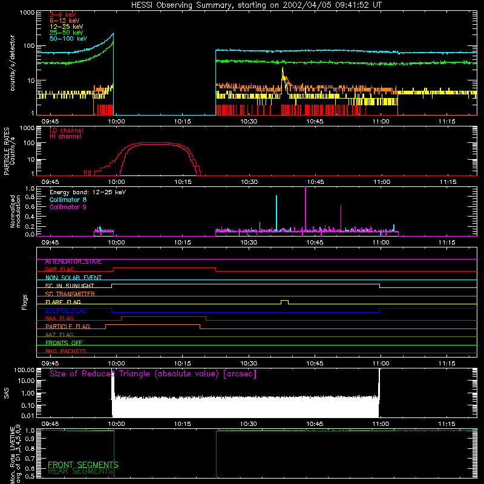This screenshot has width=484, height=484.
Task: Select the Collimator 9 legend entry
Action: click(x=68, y=207)
